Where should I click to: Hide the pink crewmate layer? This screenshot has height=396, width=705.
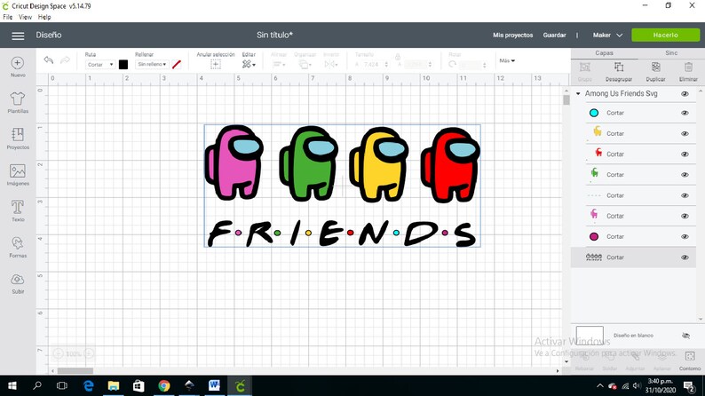(x=685, y=216)
